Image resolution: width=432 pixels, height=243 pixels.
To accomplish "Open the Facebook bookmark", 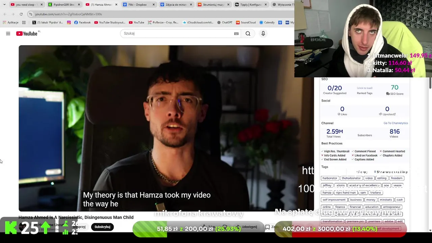I will tap(82, 23).
